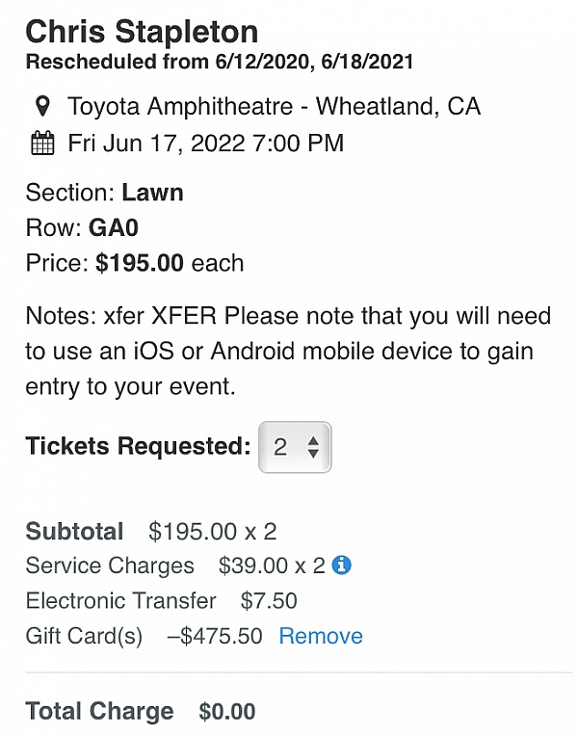Click the Toyota Amphitheatre venue text
This screenshot has height=736, width=578.
[x=275, y=106]
